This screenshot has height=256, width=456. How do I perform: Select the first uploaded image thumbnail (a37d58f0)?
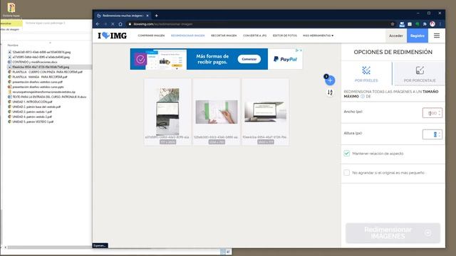coord(168,112)
